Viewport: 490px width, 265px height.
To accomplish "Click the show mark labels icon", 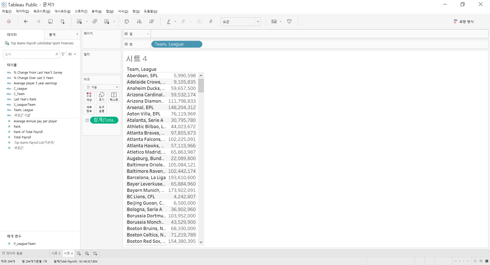I will (x=199, y=21).
